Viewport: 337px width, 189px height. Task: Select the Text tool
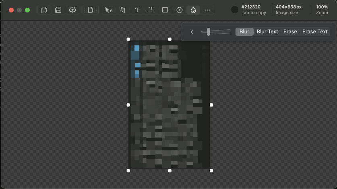(137, 10)
